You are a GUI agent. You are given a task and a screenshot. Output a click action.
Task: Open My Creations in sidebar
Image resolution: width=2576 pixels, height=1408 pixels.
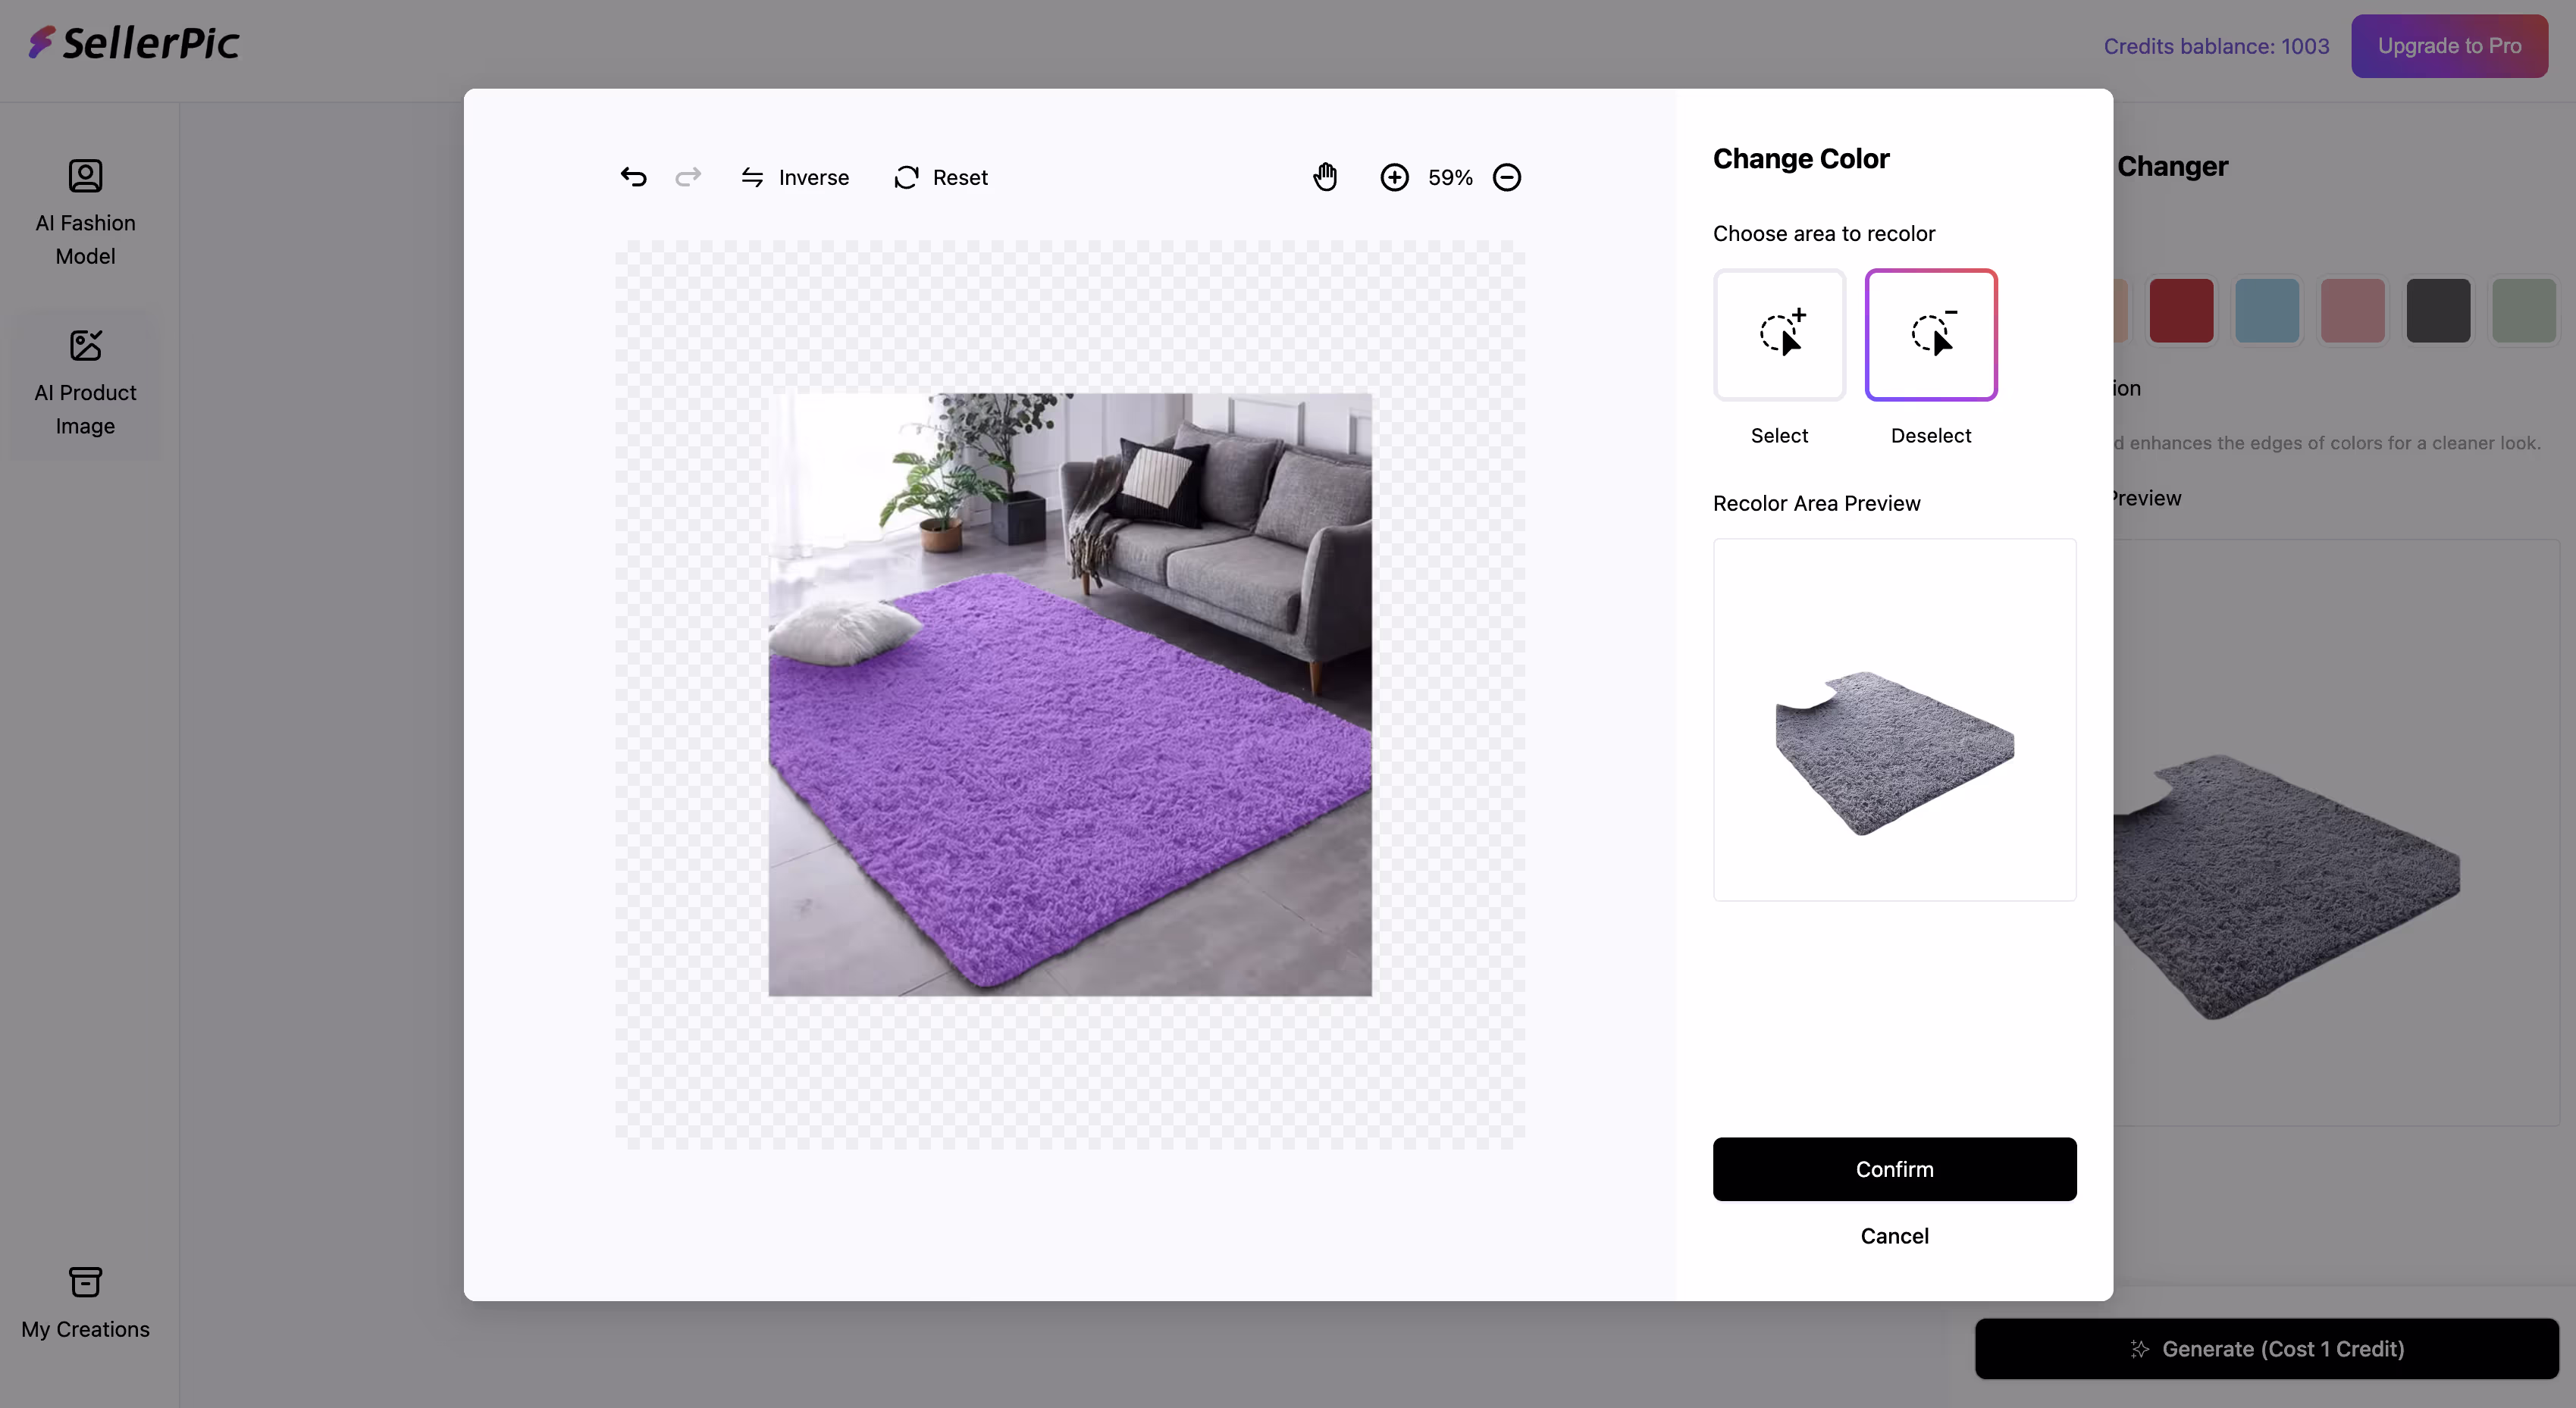tap(85, 1303)
